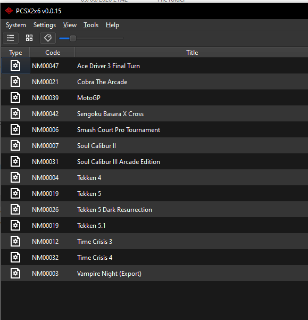Click the Ace Driver 3 type icon
The height and width of the screenshot is (320, 308).
15,65
